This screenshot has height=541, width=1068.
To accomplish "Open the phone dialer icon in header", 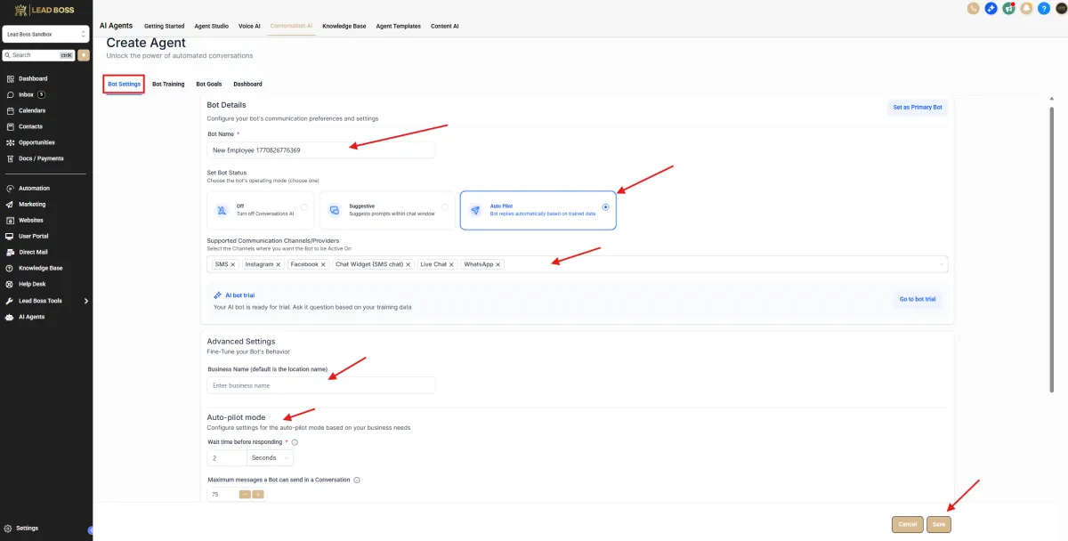I will coord(973,8).
